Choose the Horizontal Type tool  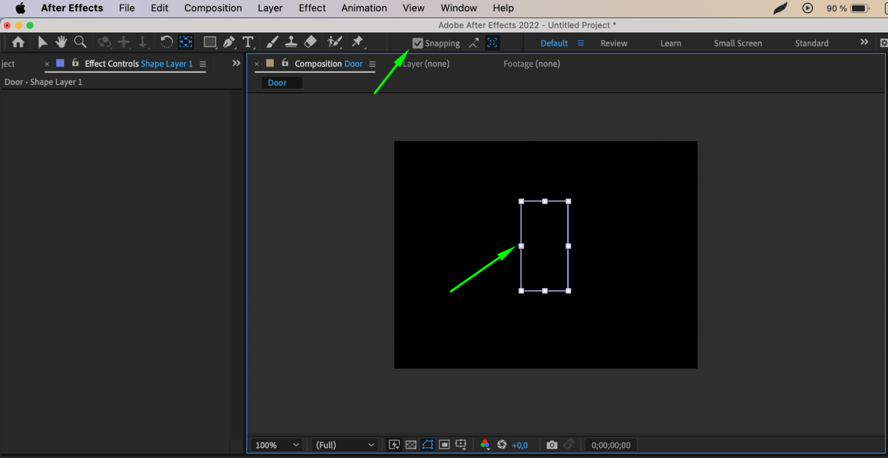248,42
